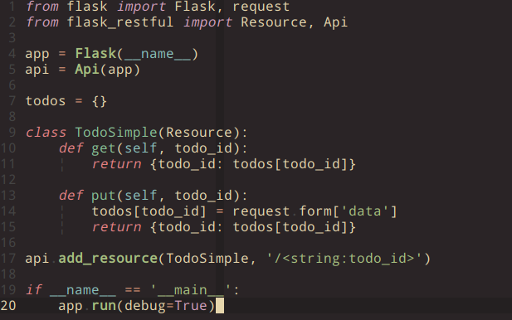Click the '__main__' string on line 19
512x320 pixels.
pyautogui.click(x=191, y=289)
